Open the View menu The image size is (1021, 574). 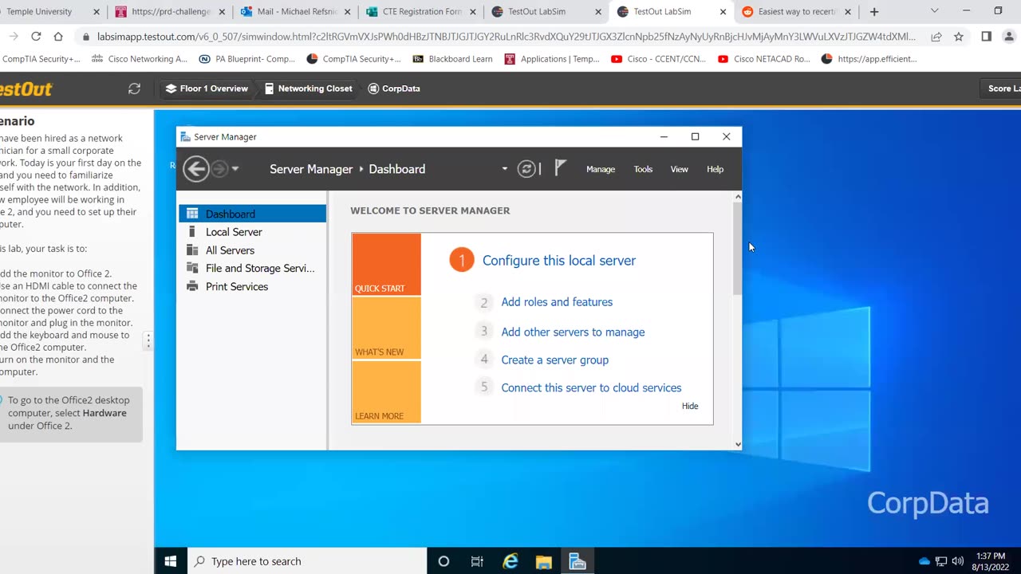point(679,169)
